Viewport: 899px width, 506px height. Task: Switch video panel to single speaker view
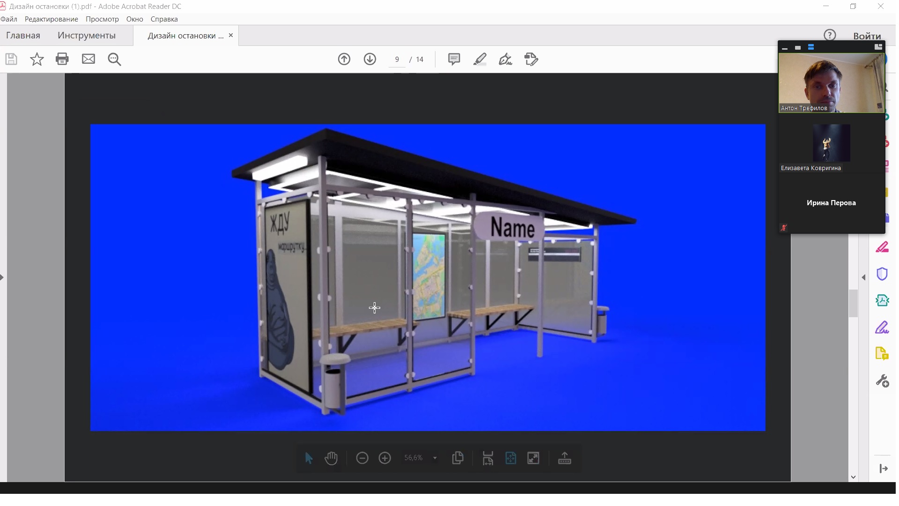[798, 48]
